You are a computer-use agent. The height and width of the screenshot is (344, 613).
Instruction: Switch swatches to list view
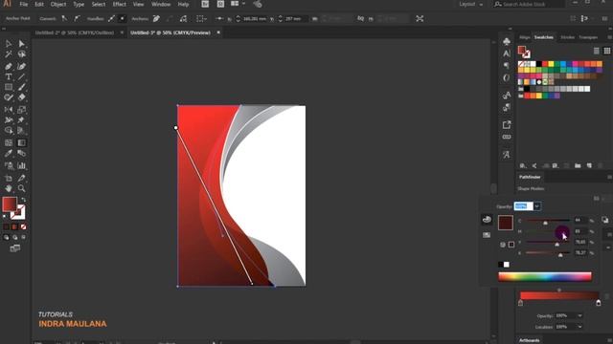[x=596, y=51]
